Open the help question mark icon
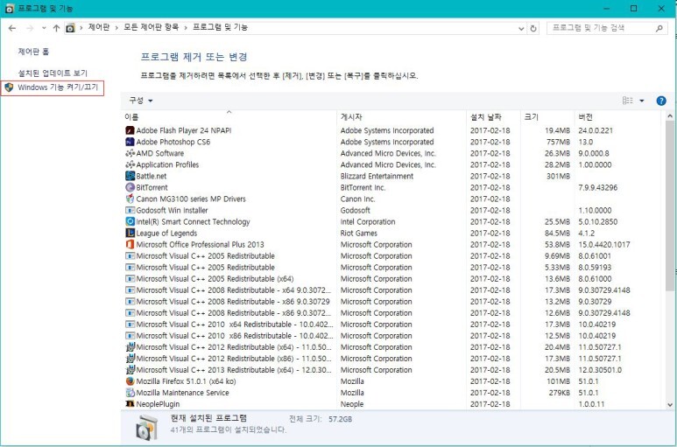This screenshot has width=677, height=447. [660, 101]
